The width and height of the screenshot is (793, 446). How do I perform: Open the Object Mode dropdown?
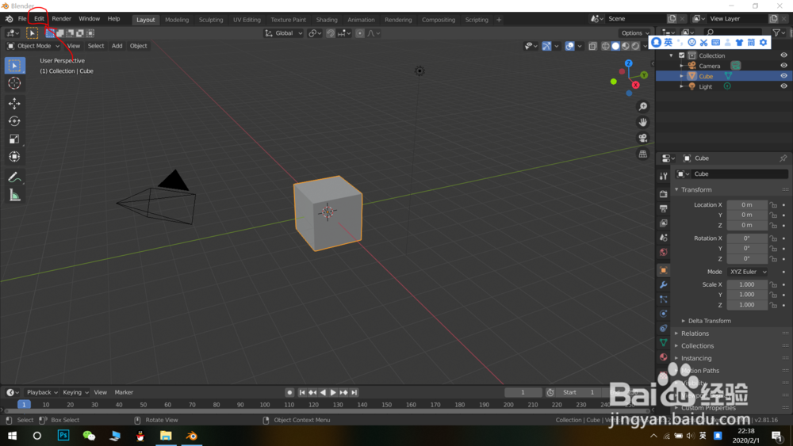tap(33, 46)
